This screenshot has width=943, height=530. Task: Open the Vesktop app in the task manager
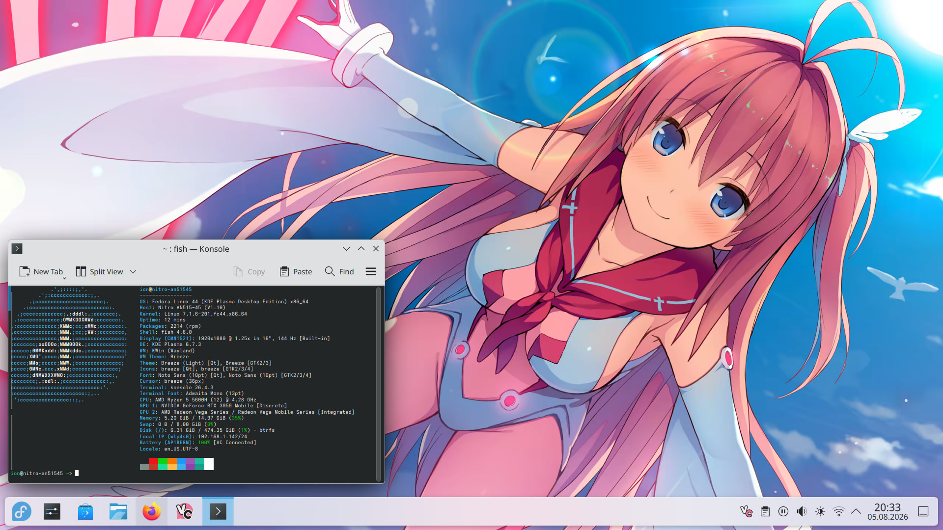tap(184, 512)
